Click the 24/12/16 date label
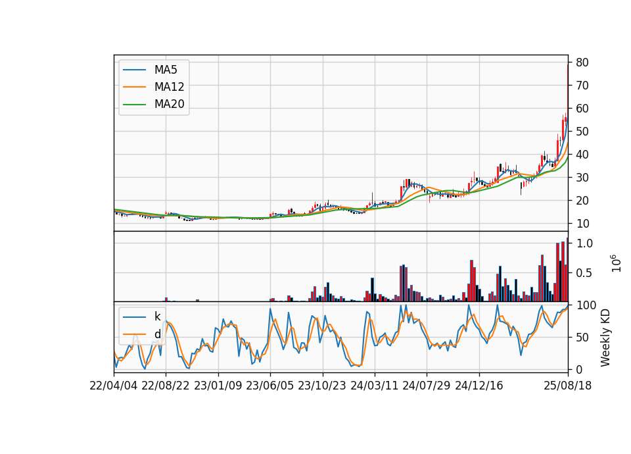The width and height of the screenshot is (631, 454). click(x=479, y=386)
